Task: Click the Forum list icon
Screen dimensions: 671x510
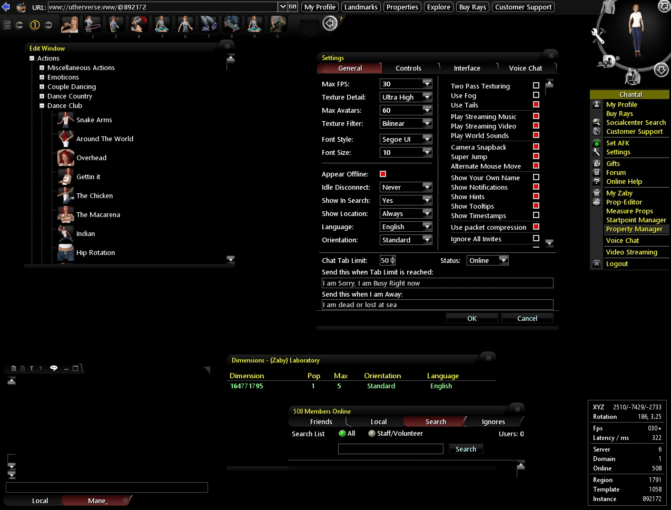Action: [x=596, y=172]
